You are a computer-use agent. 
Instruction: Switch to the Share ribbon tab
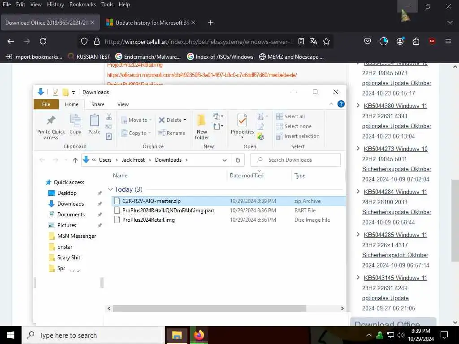pyautogui.click(x=98, y=104)
